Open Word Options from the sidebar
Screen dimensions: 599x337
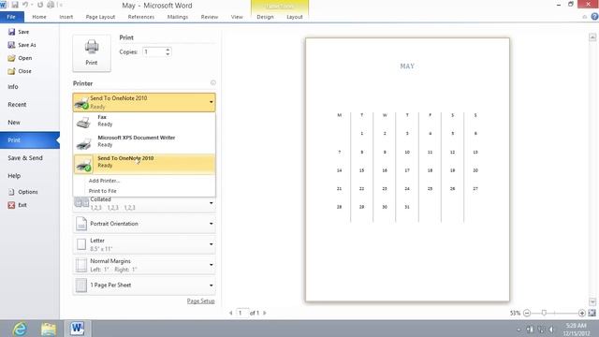[22, 192]
